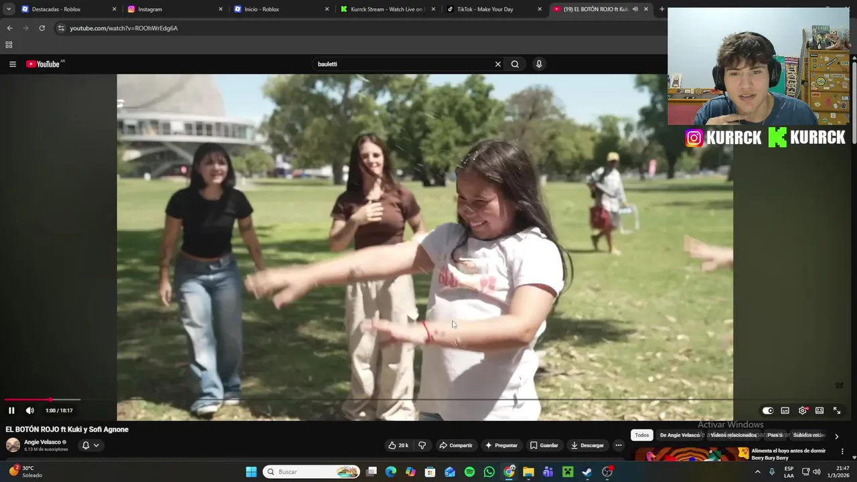Select the 'Todos' filter chip

(x=642, y=435)
